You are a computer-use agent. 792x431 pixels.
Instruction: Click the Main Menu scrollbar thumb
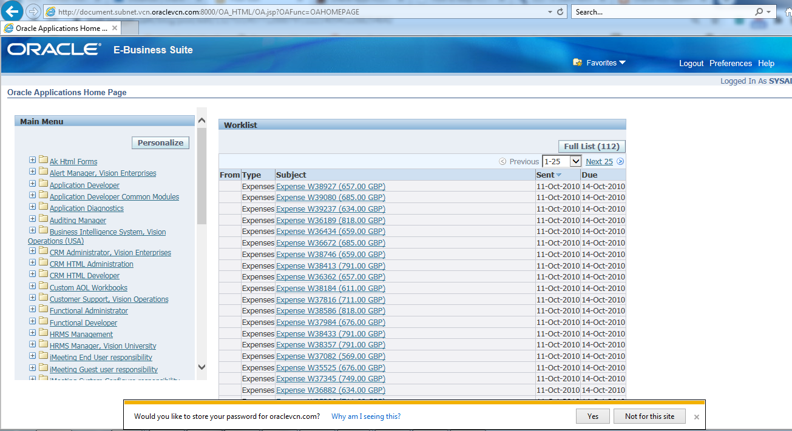click(201, 176)
